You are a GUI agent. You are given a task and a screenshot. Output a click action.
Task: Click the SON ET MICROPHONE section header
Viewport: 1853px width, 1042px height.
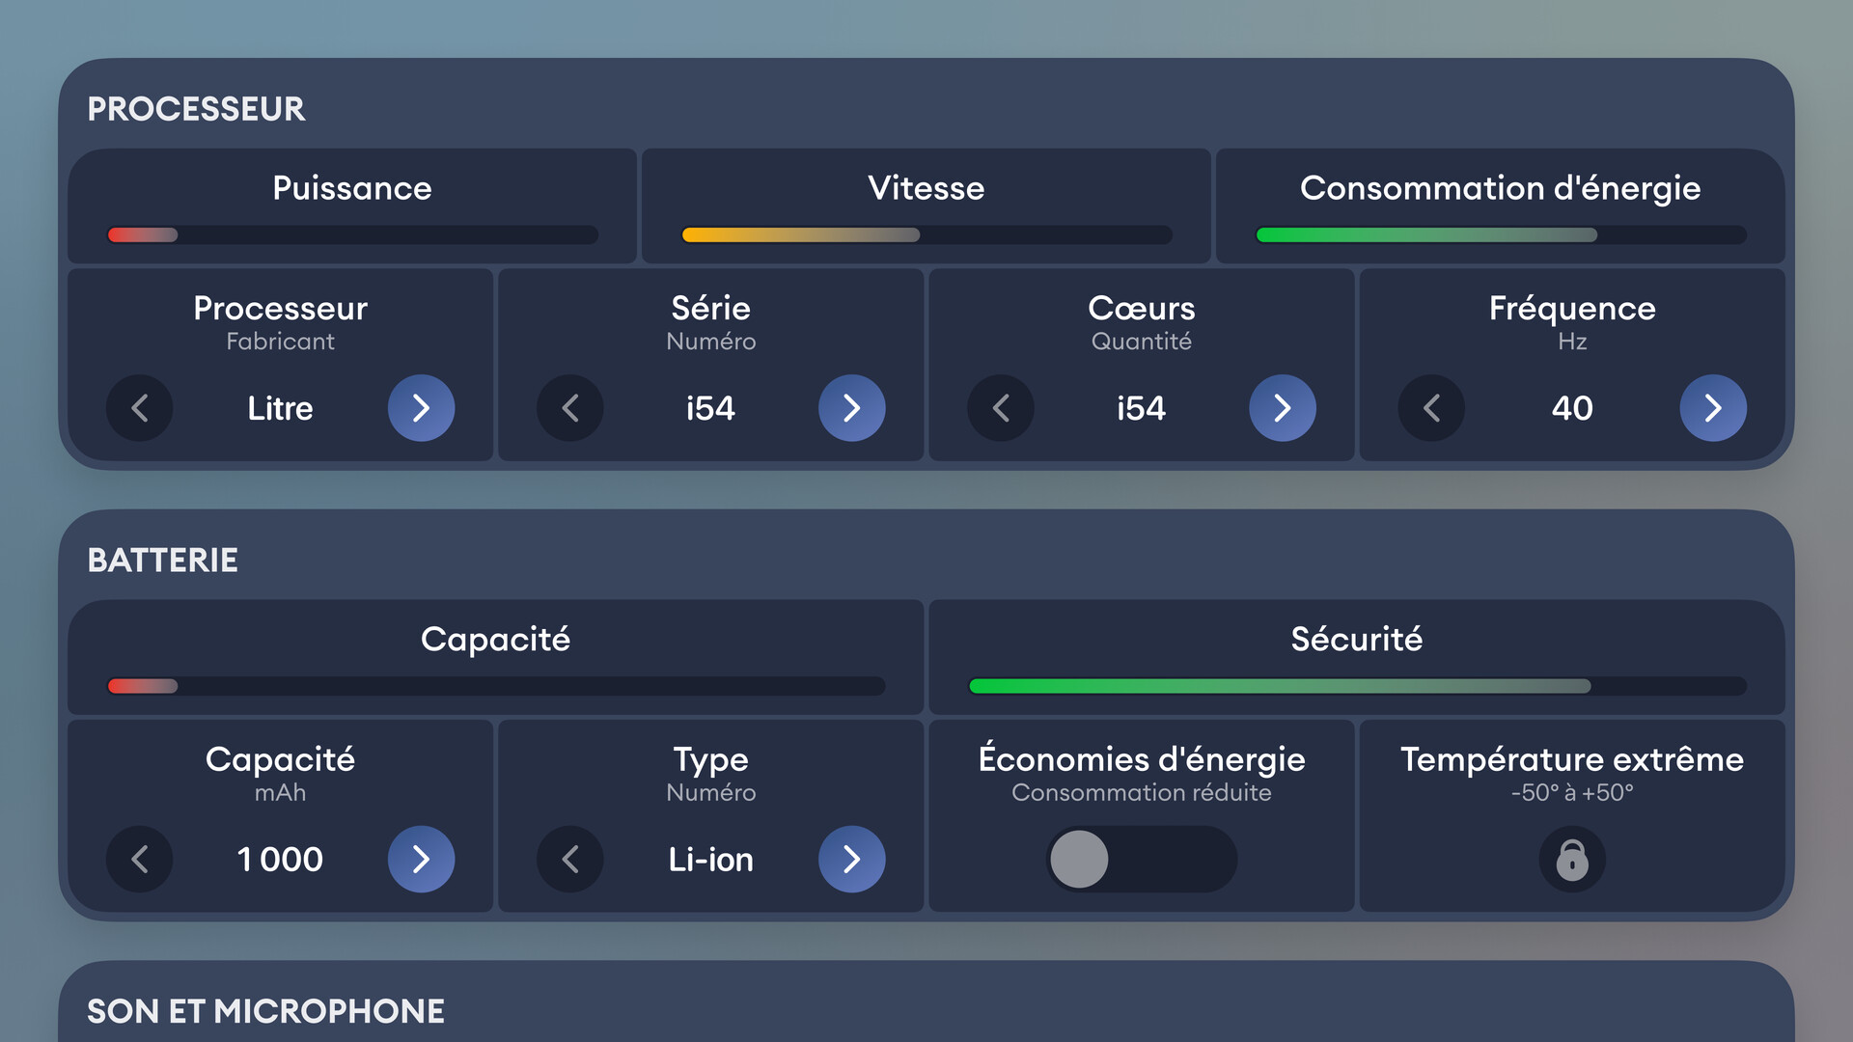[x=265, y=1011]
